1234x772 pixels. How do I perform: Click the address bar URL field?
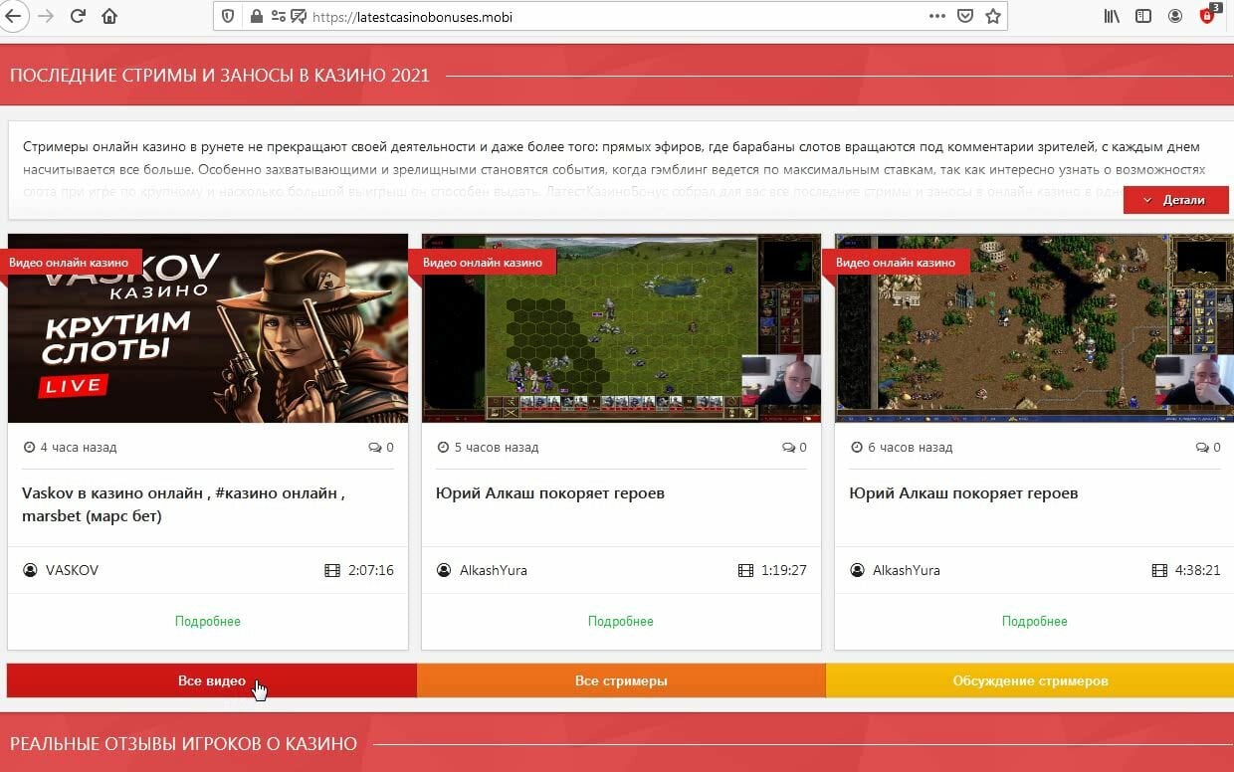pyautogui.click(x=597, y=16)
